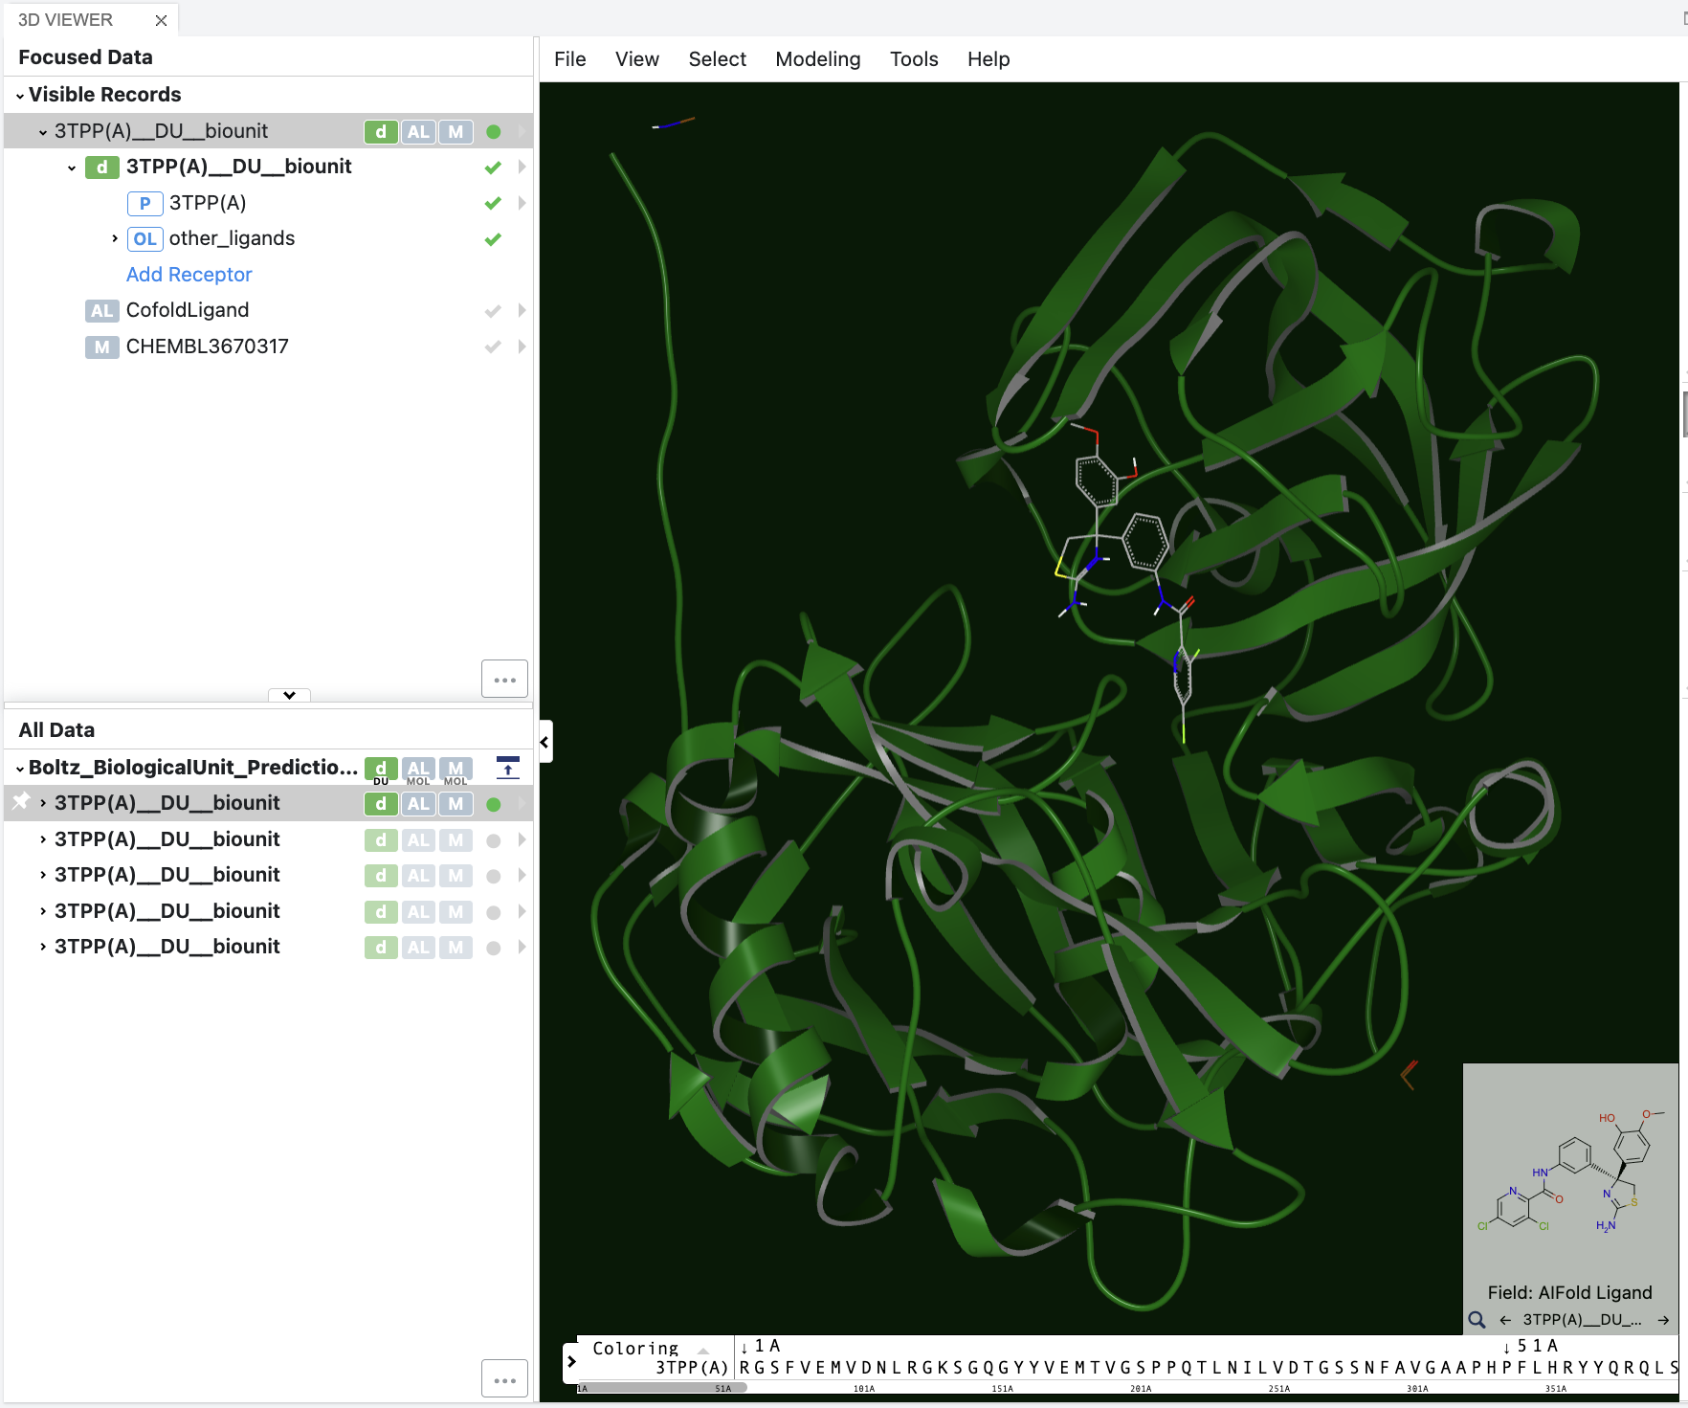Toggle visibility checkmark for 3TPP(A)
Image resolution: width=1688 pixels, height=1408 pixels.
point(492,203)
